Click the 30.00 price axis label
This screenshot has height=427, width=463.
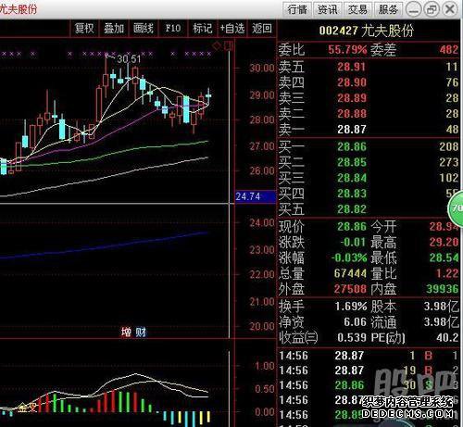pyautogui.click(x=261, y=68)
